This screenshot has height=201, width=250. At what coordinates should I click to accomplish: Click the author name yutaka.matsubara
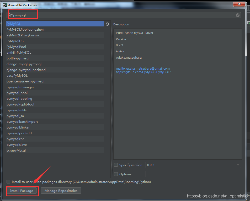(x=129, y=58)
